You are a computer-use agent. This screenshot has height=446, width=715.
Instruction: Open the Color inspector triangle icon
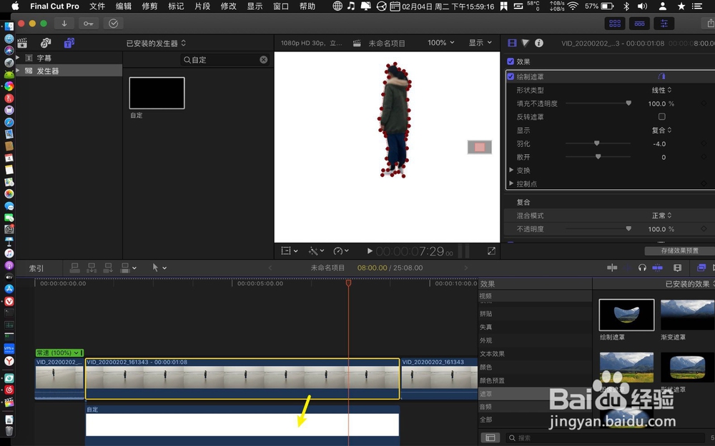(x=526, y=43)
